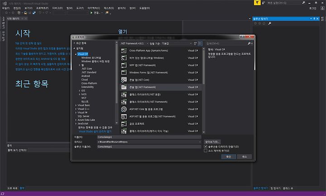This screenshot has width=326, height=196.
Task: Click the project name field containing ConsoleApp1
Action: coord(149,137)
